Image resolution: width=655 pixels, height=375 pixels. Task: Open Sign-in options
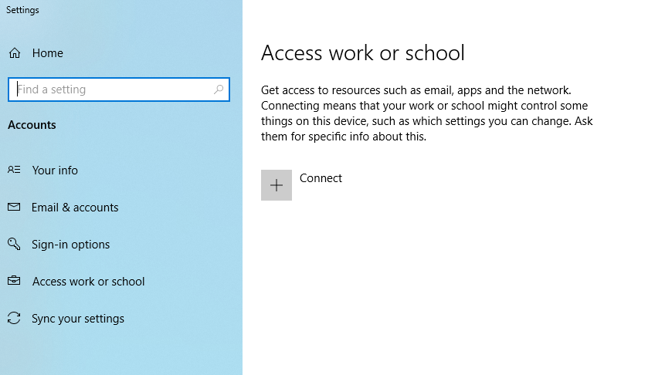[x=70, y=245]
